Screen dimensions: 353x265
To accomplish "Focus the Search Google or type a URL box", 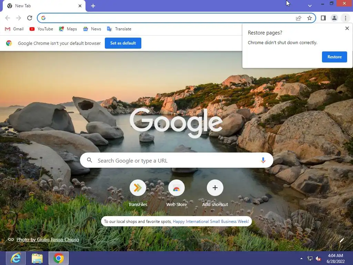I will (176, 160).
